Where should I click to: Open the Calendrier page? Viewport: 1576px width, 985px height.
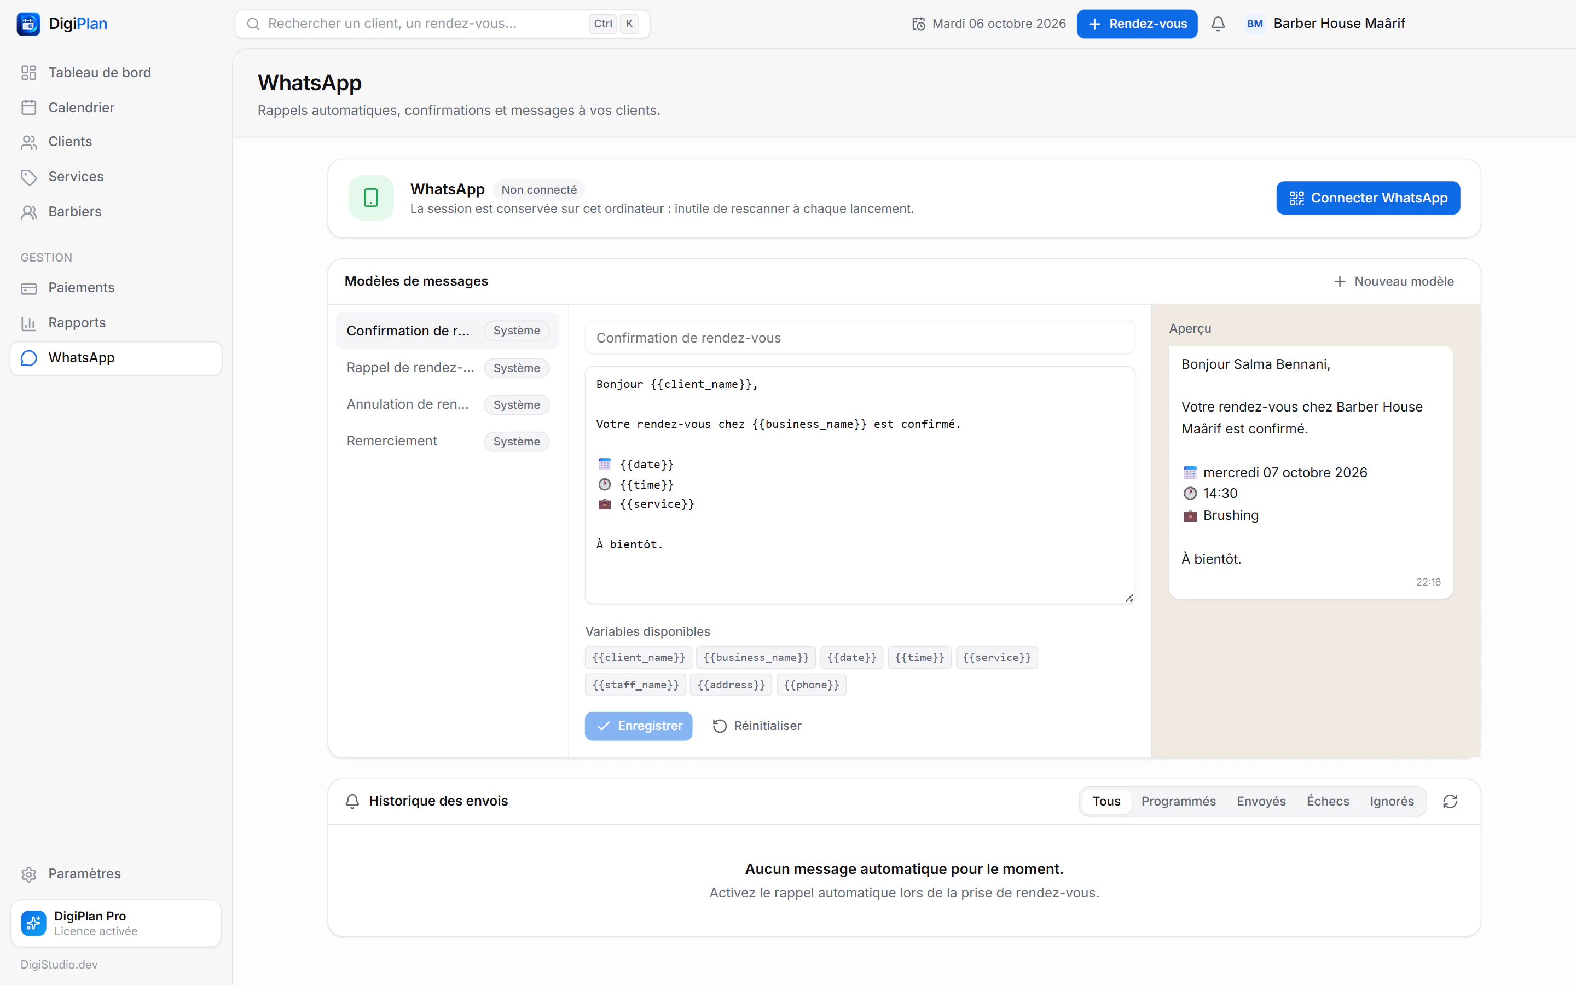(x=116, y=107)
